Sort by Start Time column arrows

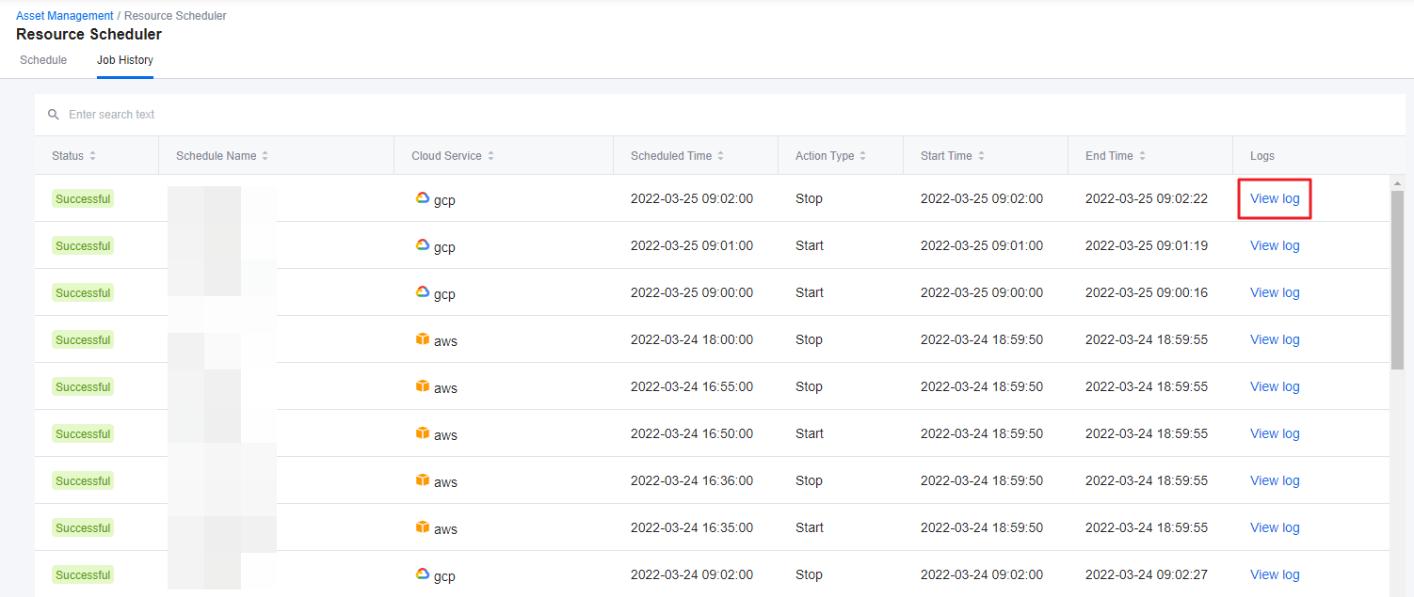(x=981, y=156)
